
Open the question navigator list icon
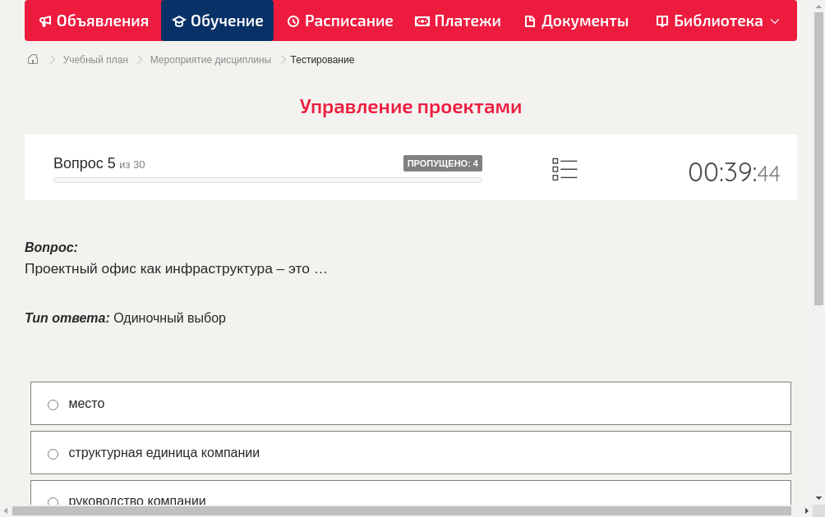[565, 168]
